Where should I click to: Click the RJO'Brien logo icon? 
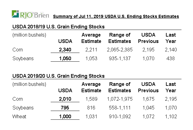(16, 14)
